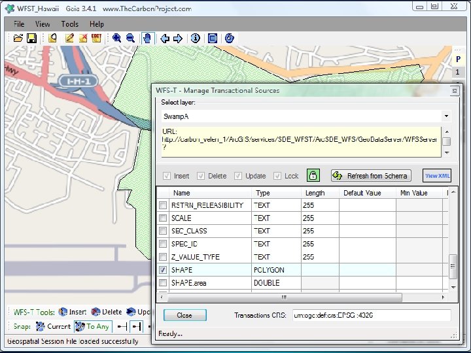Viewport: 471px width, 353px height.
Task: Click the open folder icon
Action: click(x=18, y=39)
